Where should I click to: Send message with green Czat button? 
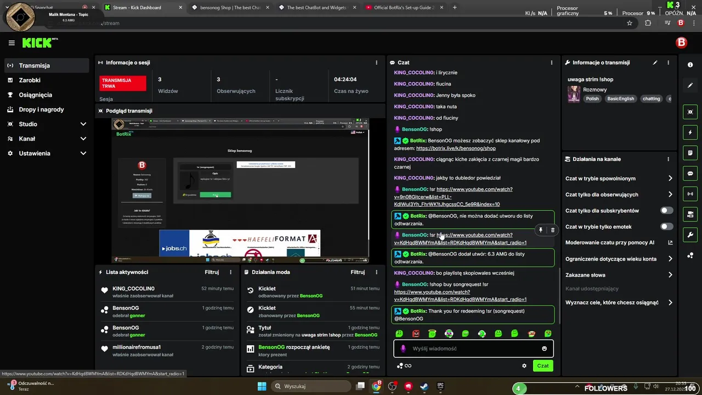[543, 366]
